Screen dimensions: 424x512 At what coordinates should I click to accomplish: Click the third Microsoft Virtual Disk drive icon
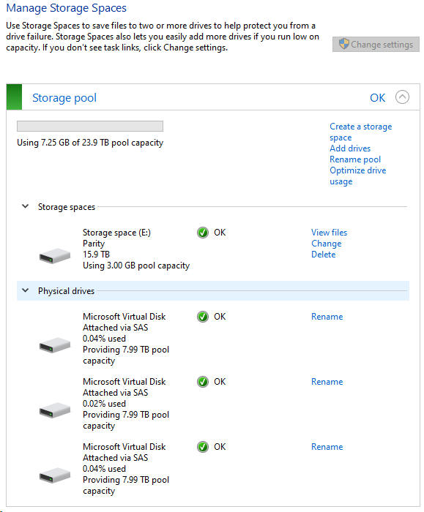(x=55, y=475)
